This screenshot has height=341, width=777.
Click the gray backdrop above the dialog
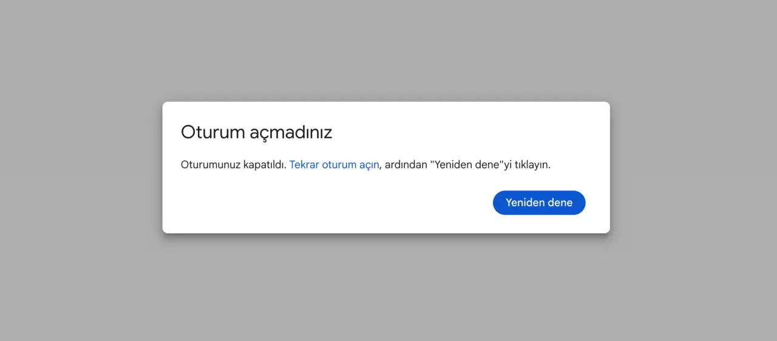coord(388,49)
